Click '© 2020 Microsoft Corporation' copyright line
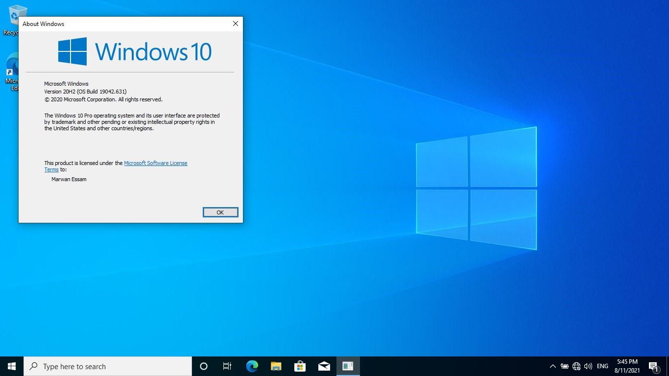Image resolution: width=669 pixels, height=376 pixels. click(103, 99)
